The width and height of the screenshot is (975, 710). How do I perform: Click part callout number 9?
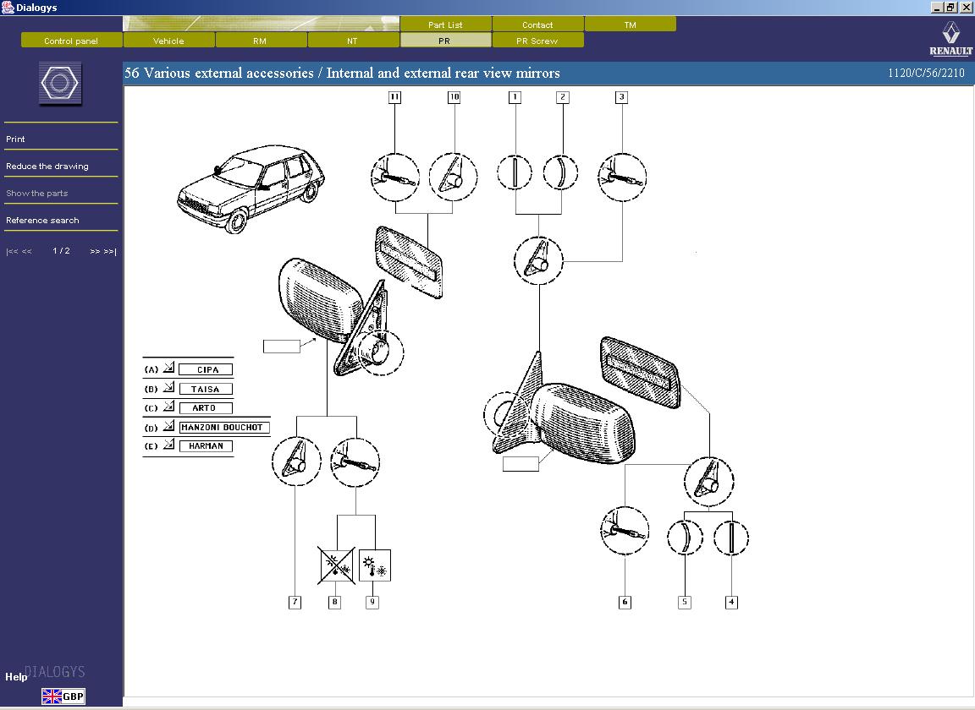tap(372, 602)
